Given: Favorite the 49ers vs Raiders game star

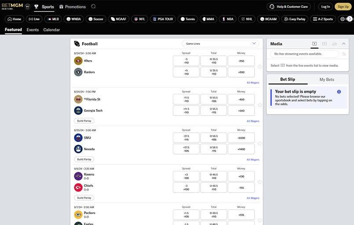Looking at the screenshot, I should pos(259,66).
